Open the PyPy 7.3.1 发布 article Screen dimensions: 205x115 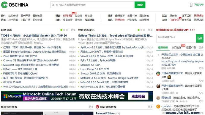[x=98, y=61]
